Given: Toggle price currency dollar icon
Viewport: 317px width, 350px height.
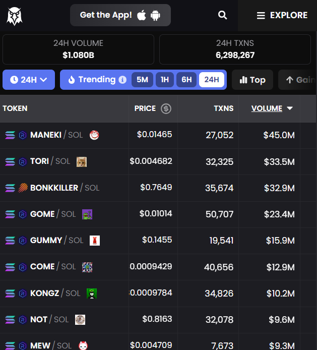Looking at the screenshot, I should 166,109.
